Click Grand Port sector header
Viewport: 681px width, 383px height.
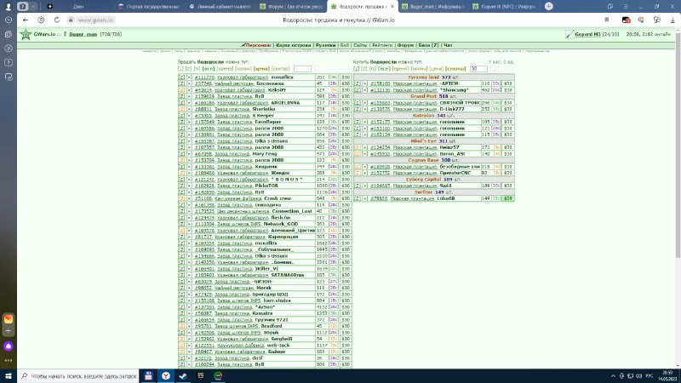tap(433, 96)
